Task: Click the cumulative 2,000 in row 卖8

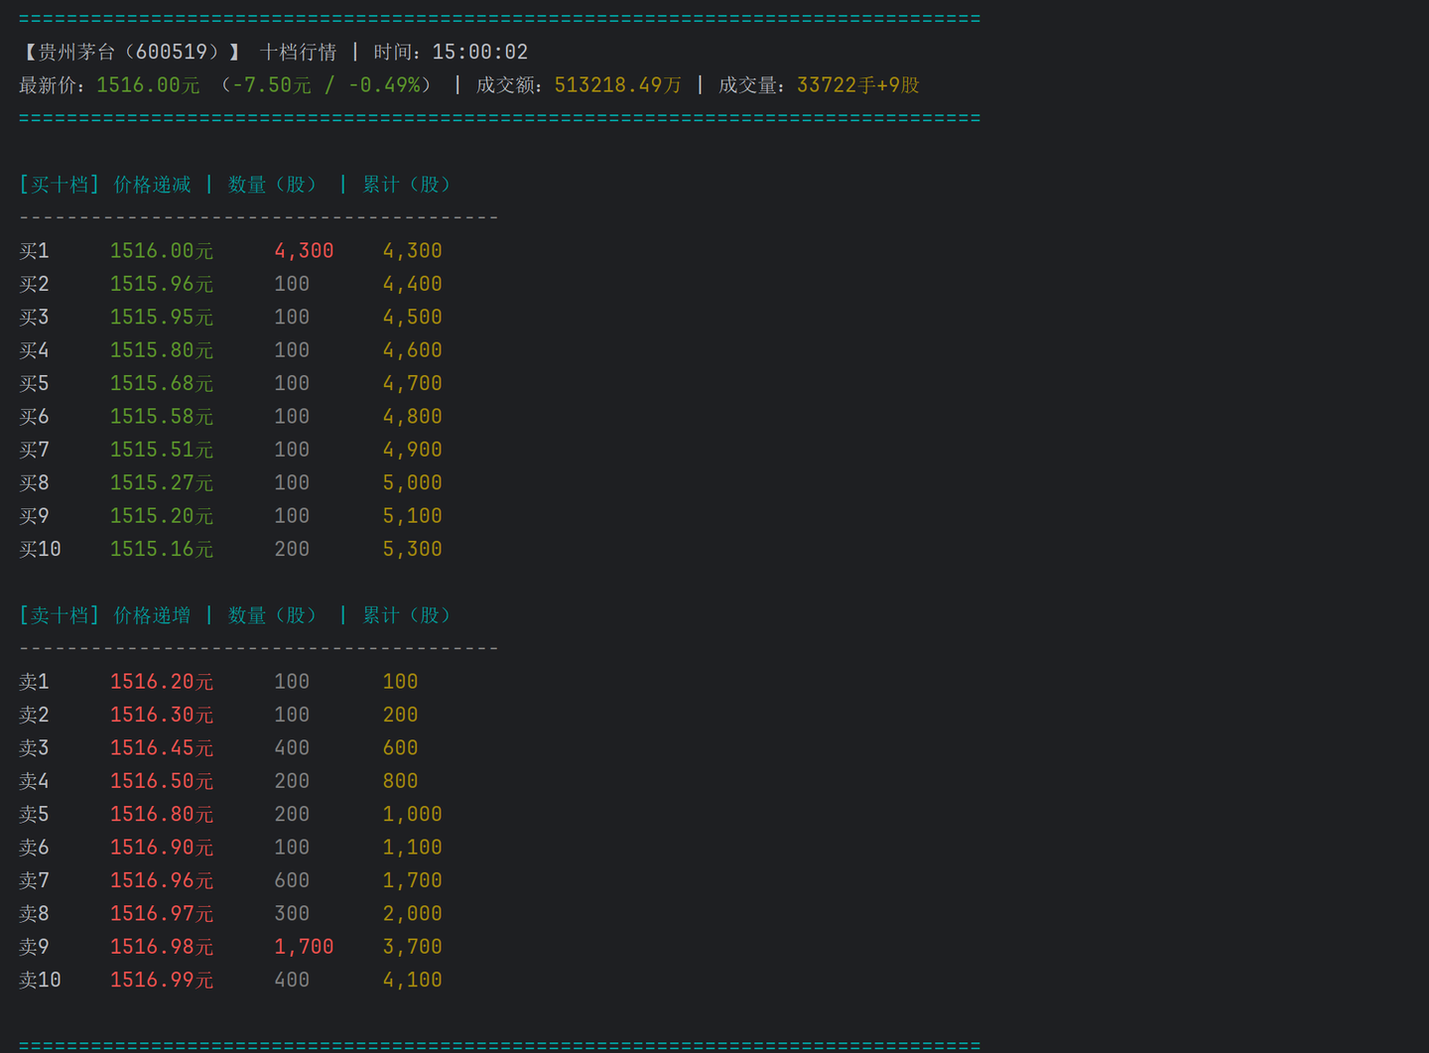Action: pos(413,914)
